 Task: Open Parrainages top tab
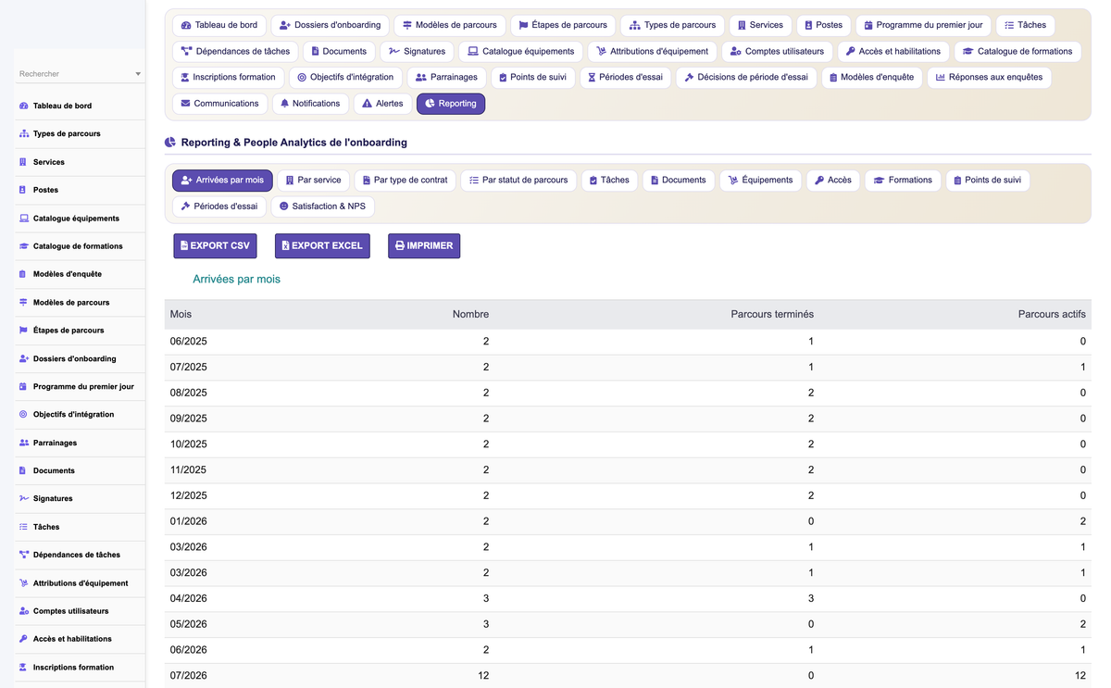(447, 78)
